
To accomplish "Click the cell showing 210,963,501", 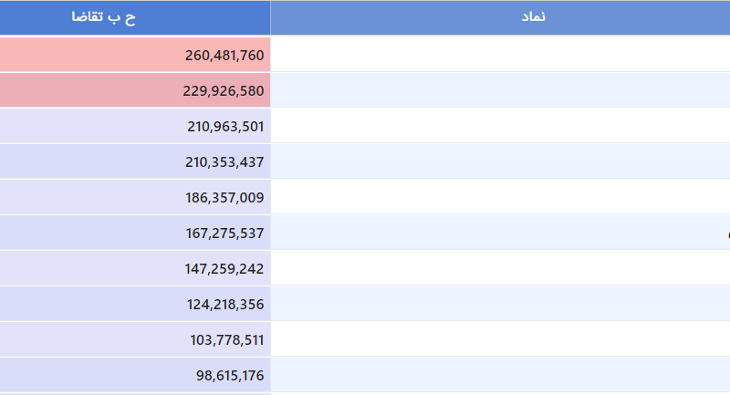I will tap(135, 126).
